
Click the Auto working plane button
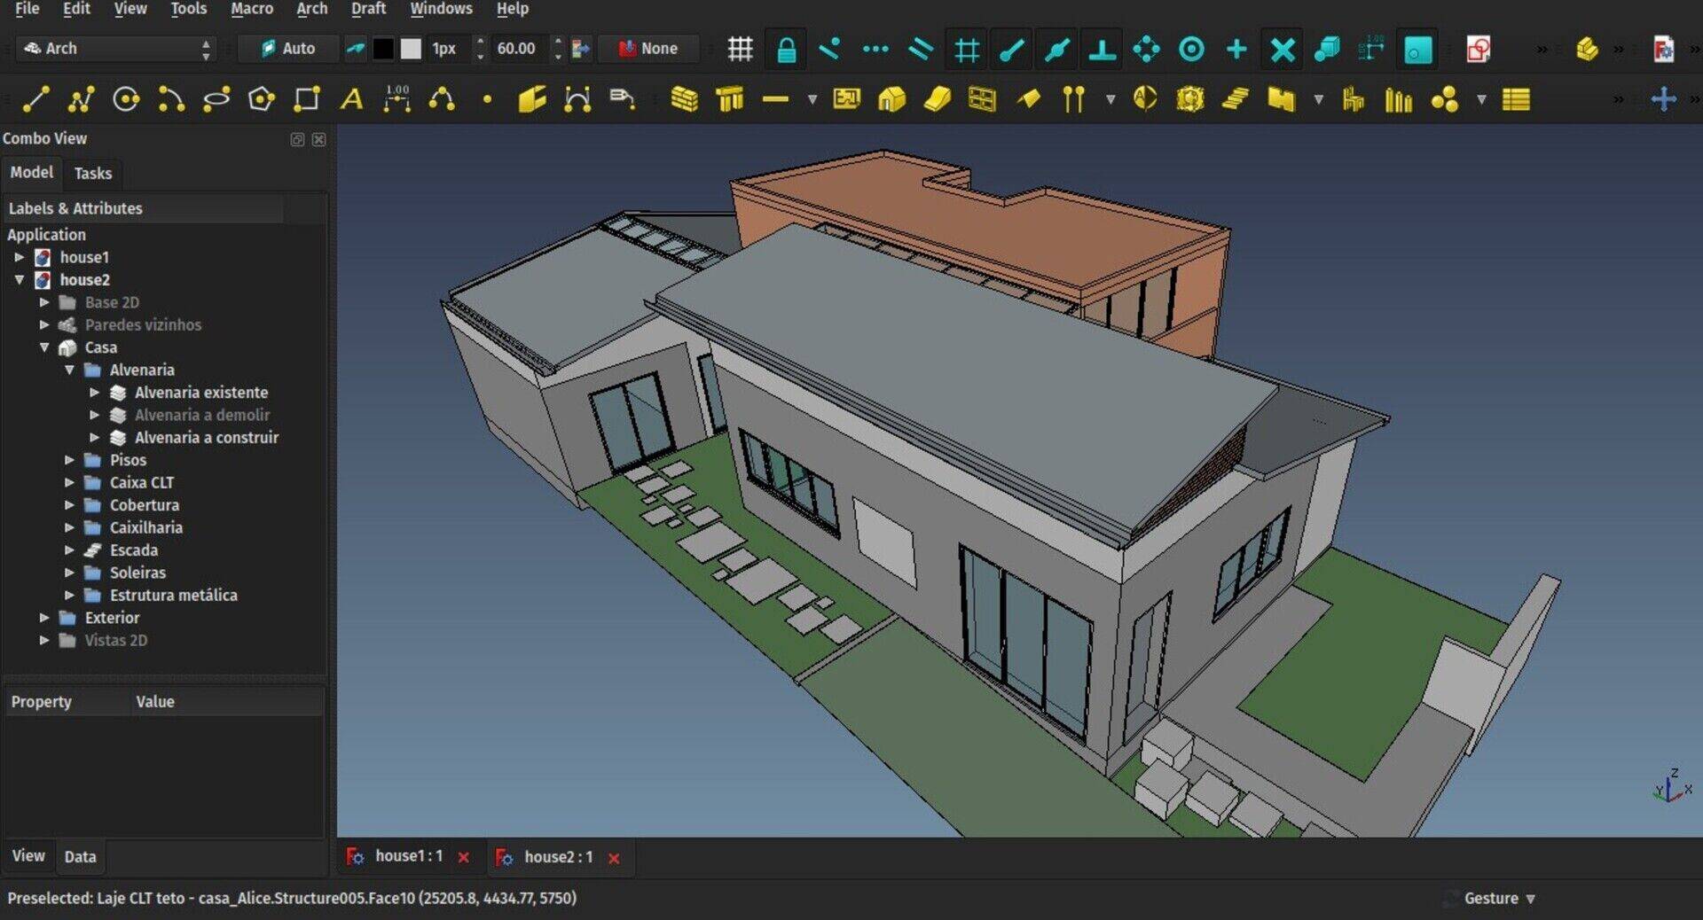point(288,49)
